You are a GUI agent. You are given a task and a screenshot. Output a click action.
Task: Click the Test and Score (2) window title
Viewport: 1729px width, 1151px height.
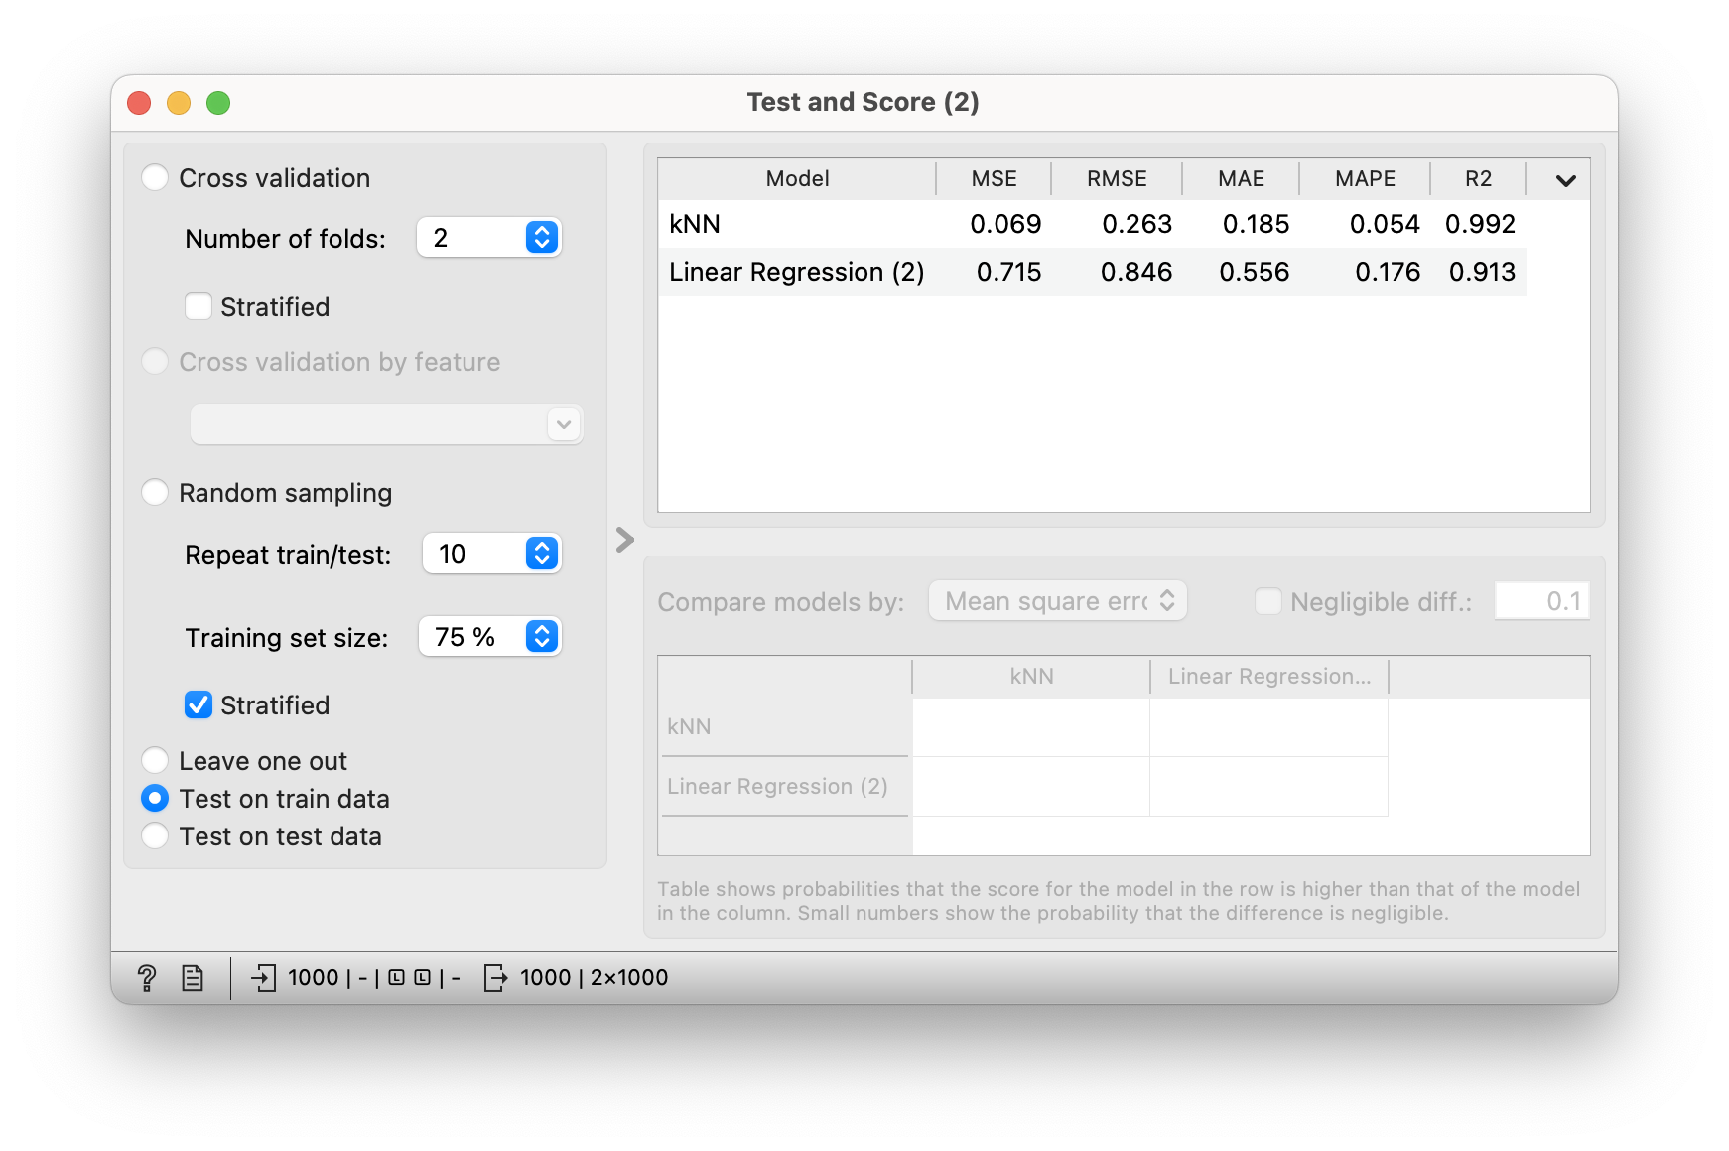click(863, 102)
